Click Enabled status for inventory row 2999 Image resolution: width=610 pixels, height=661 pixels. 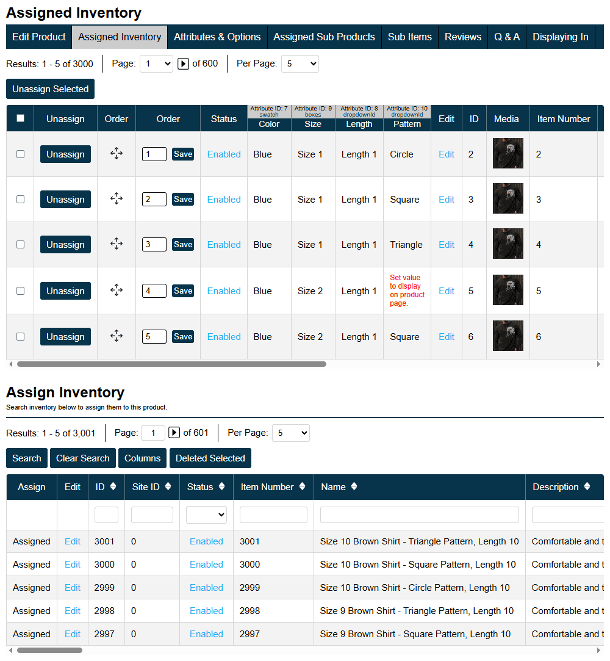206,588
